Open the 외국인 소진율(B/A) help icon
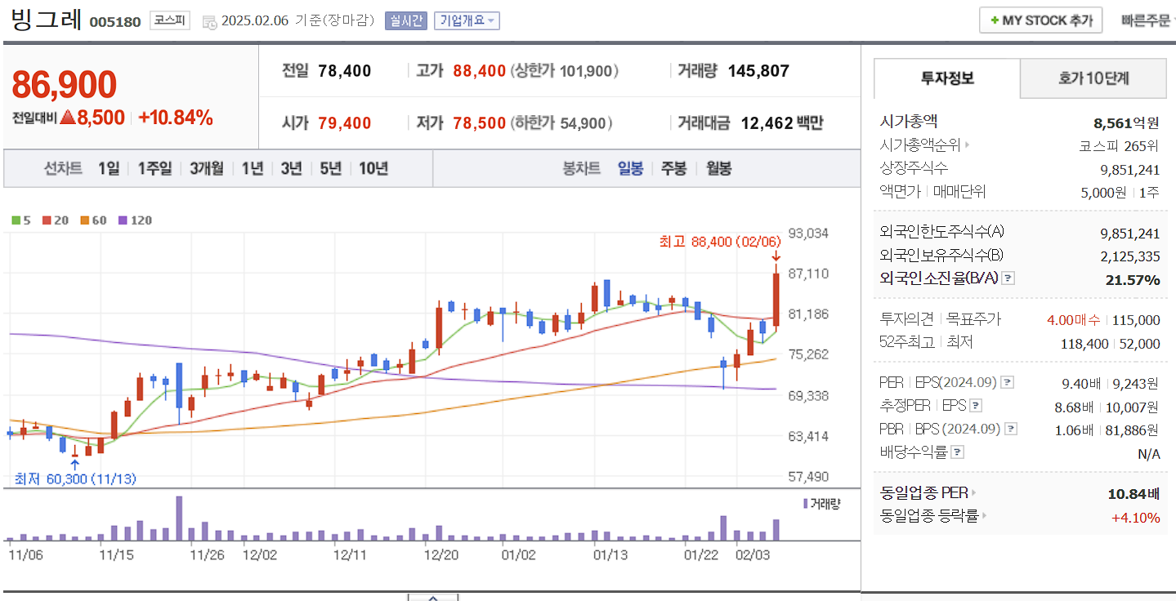Screen dimensions: 1176x601 point(1008,279)
